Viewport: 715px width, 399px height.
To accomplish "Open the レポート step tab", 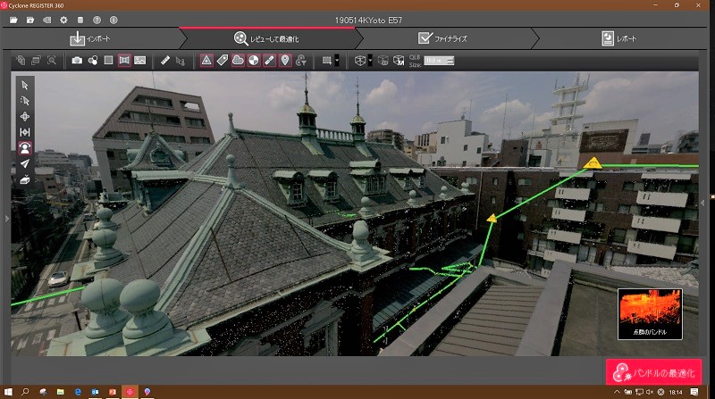I will point(620,38).
